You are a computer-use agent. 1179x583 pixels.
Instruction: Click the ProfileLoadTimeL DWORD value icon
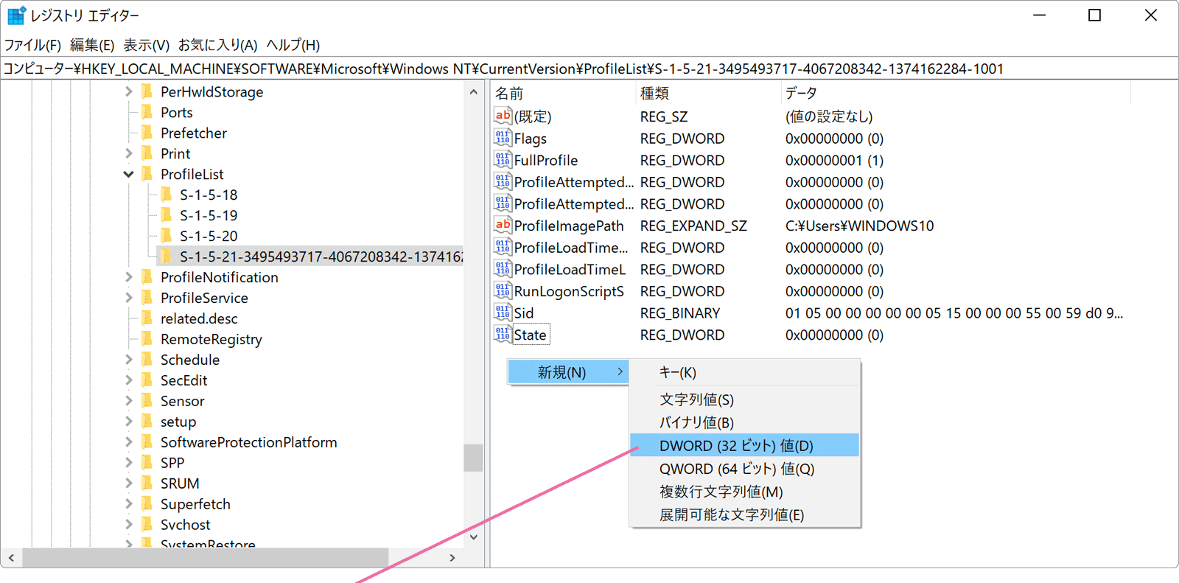503,269
